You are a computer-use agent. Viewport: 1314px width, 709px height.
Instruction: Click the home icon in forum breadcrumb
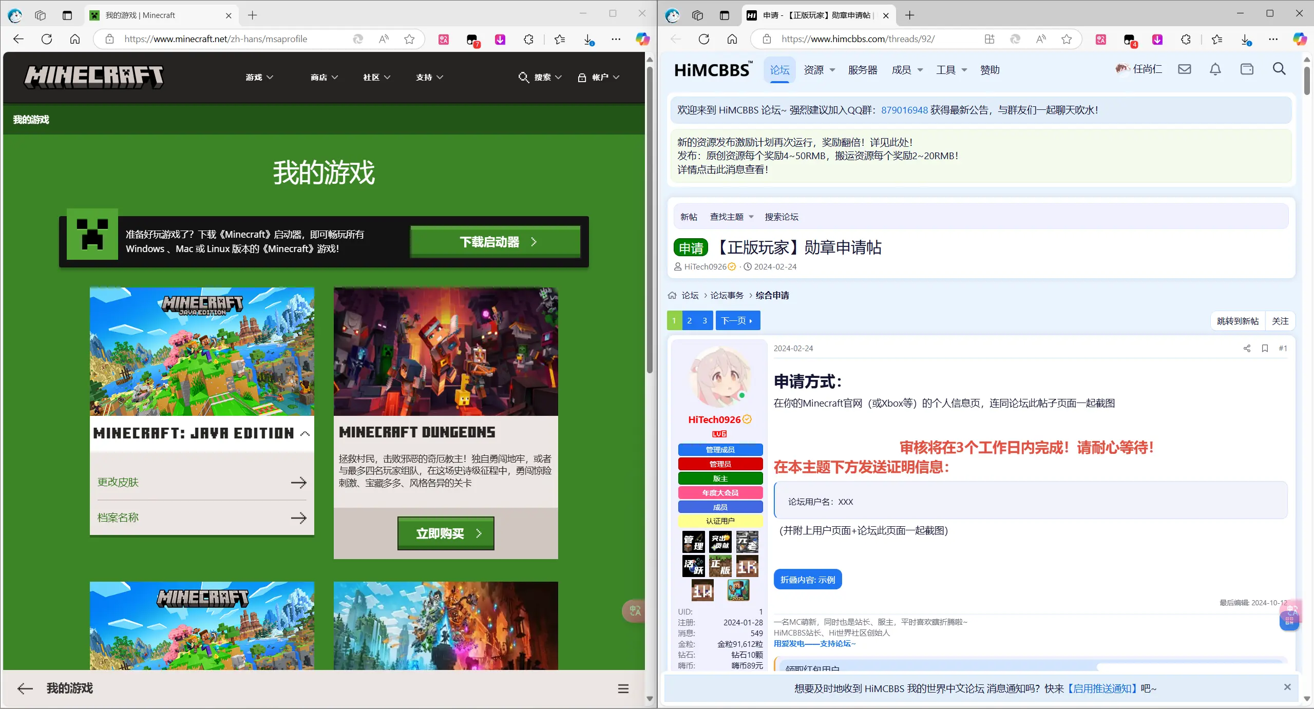pos(672,295)
